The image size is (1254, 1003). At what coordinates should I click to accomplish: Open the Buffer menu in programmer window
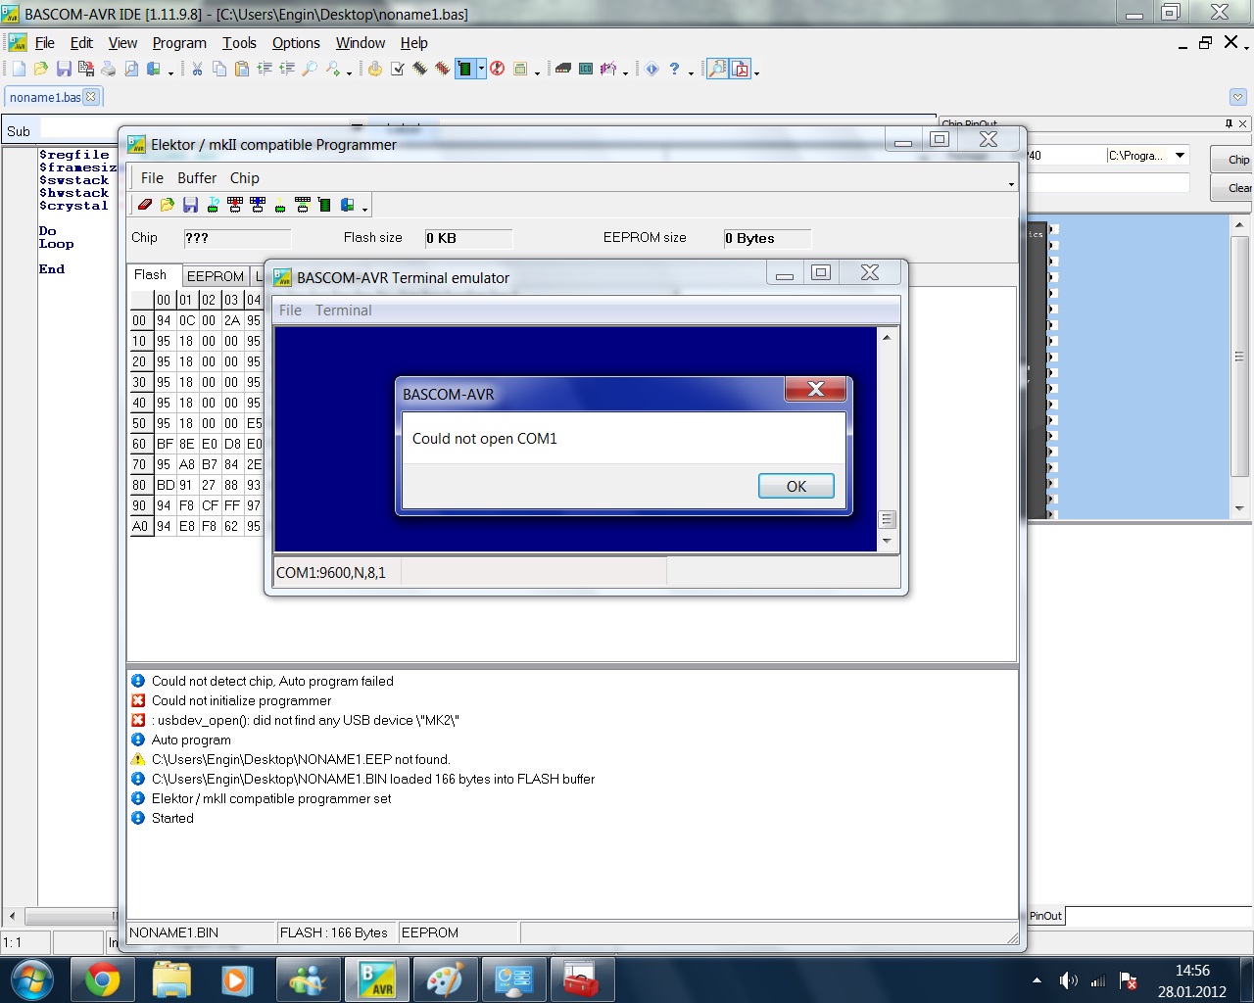tap(197, 178)
